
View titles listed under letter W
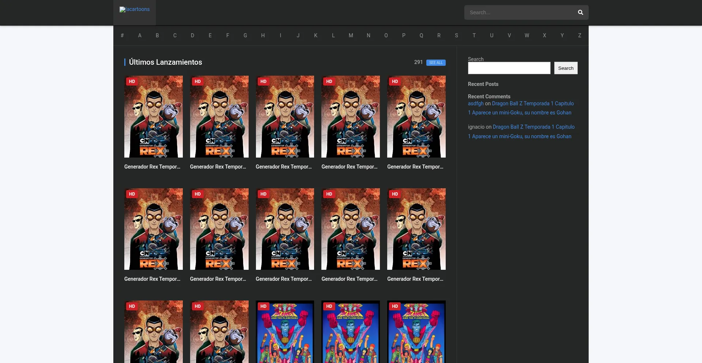(527, 35)
